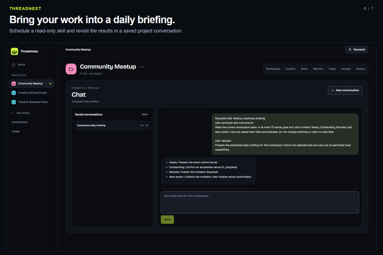Click the Send button

click(x=167, y=219)
